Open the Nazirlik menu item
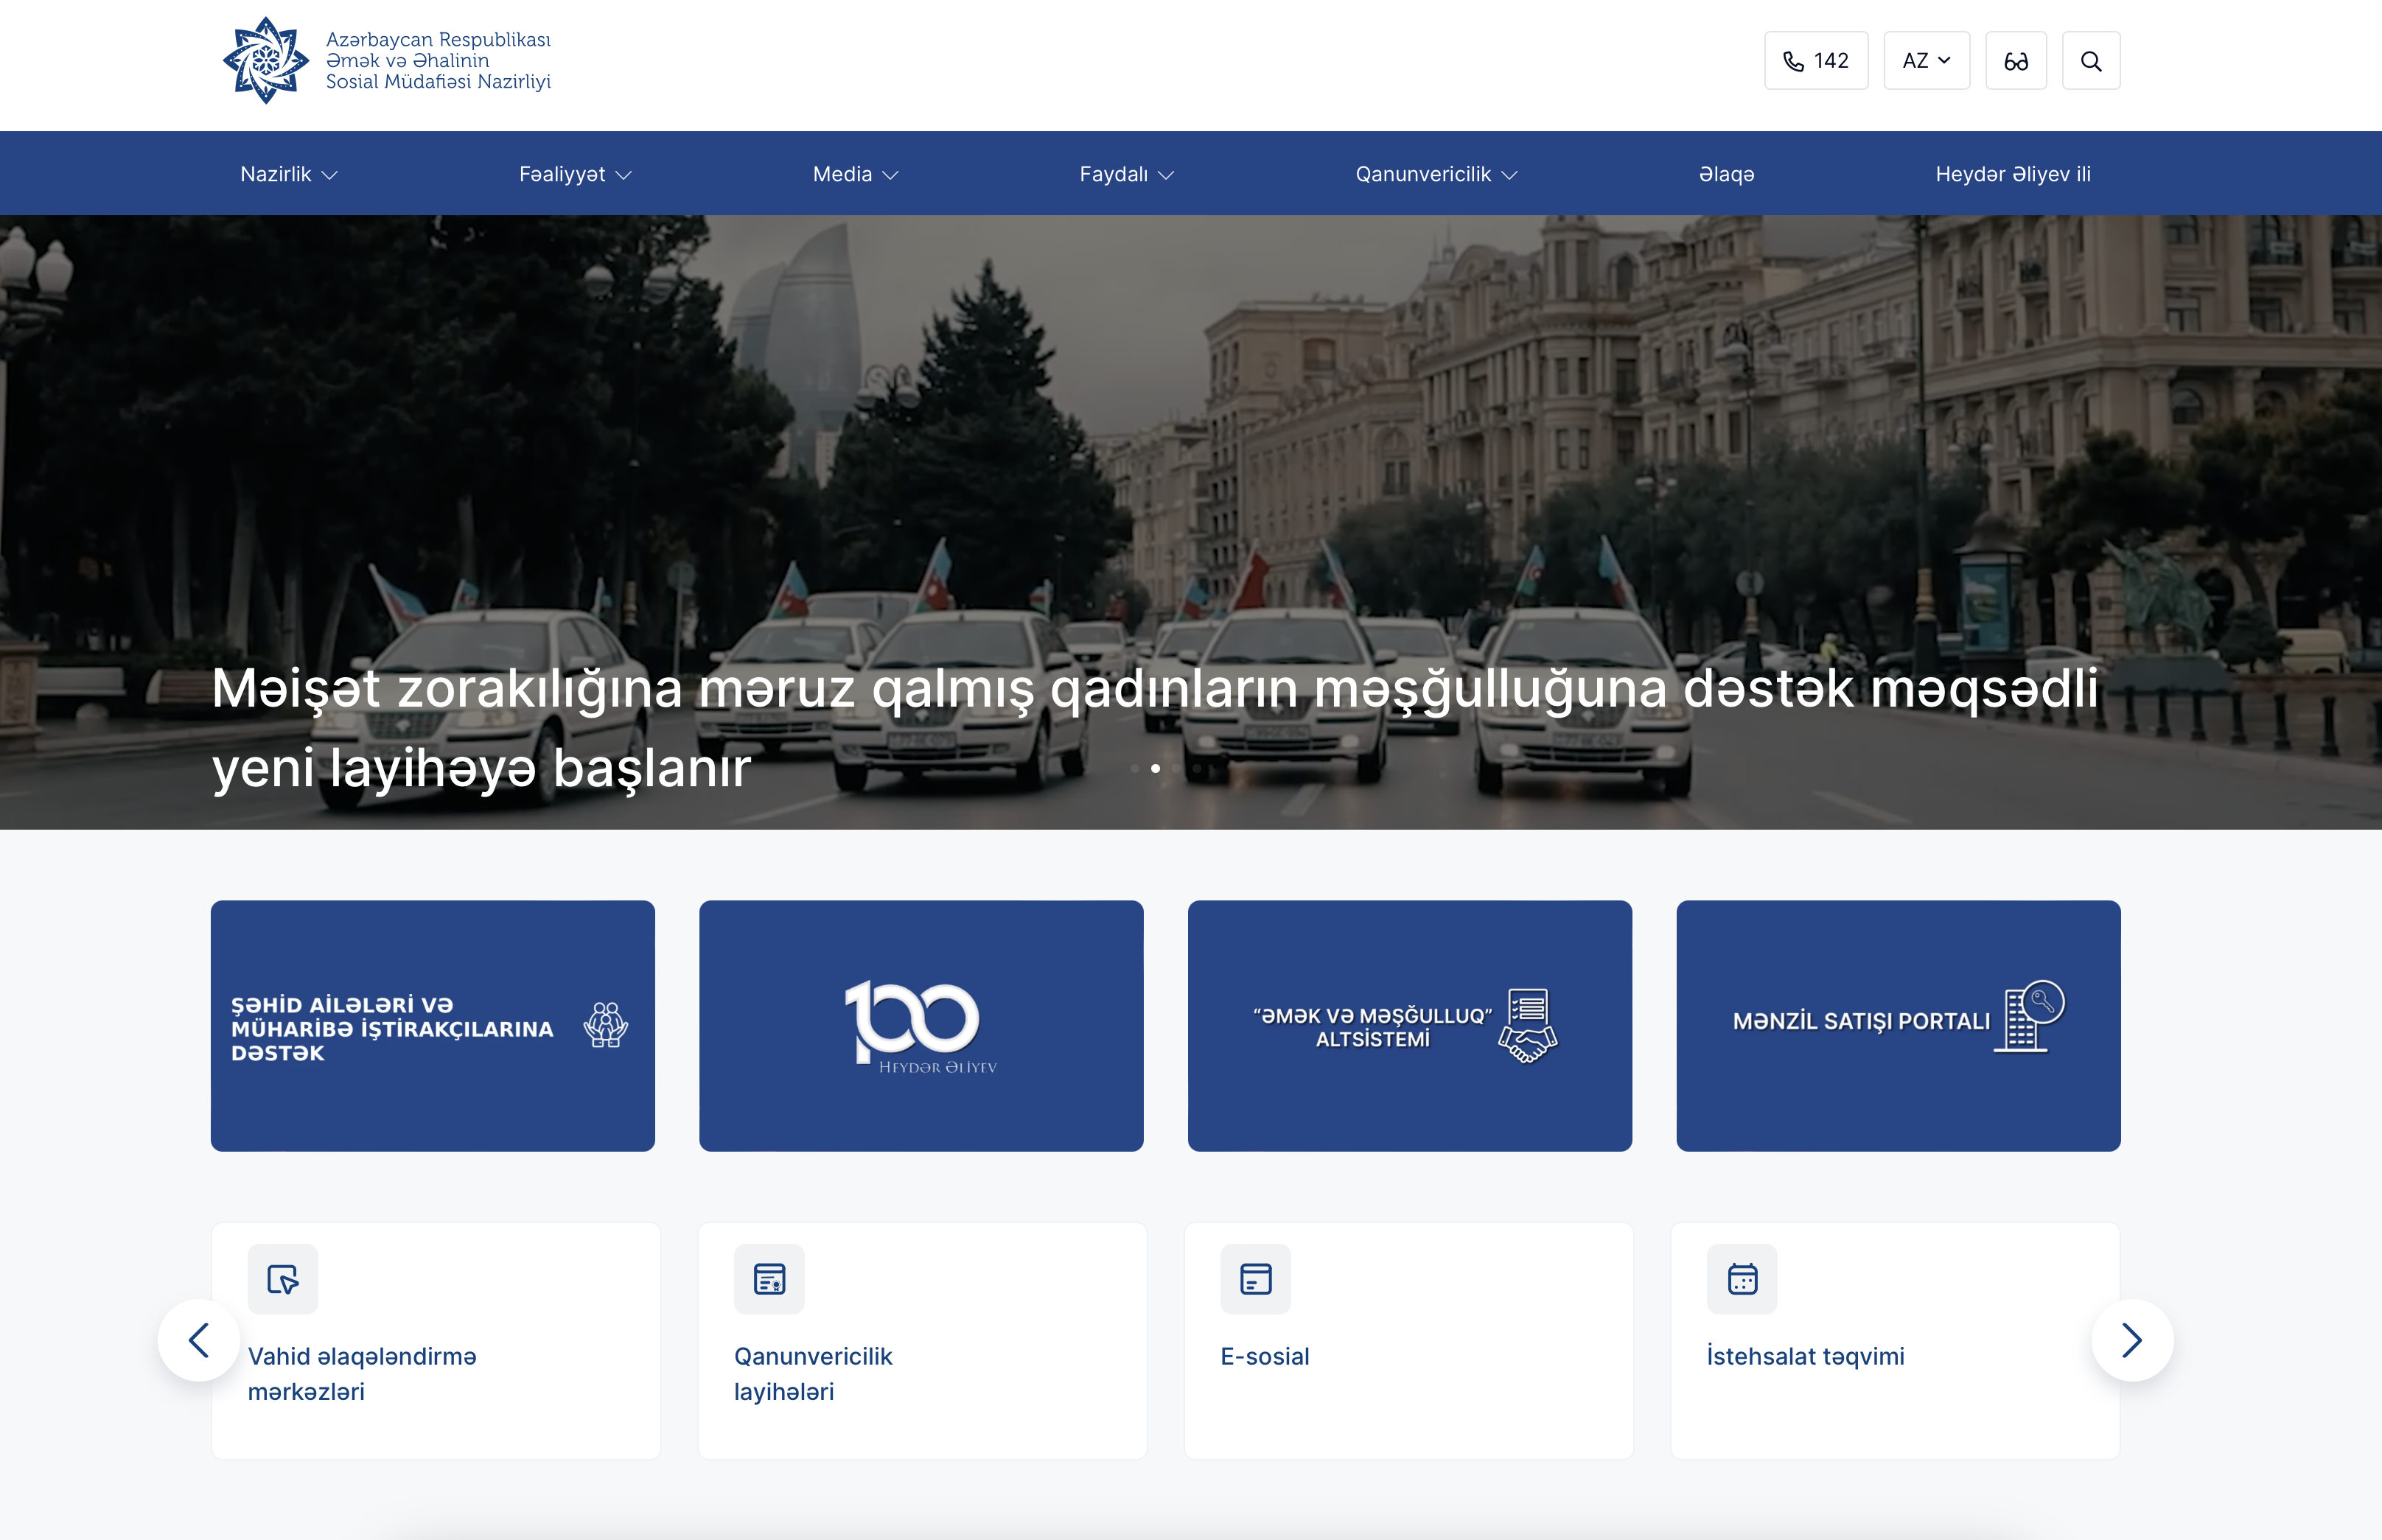This screenshot has width=2382, height=1540. click(x=275, y=174)
